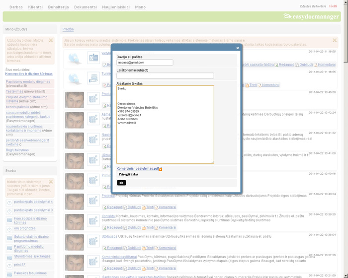This screenshot has height=278, width=348.
Task: Click the easydocmanager logo
Action: tap(311, 16)
